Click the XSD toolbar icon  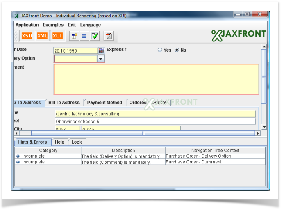click(x=27, y=36)
